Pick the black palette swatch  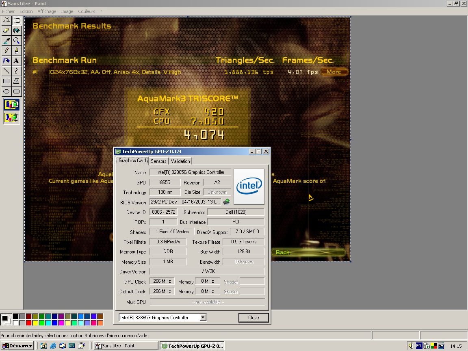15,316
